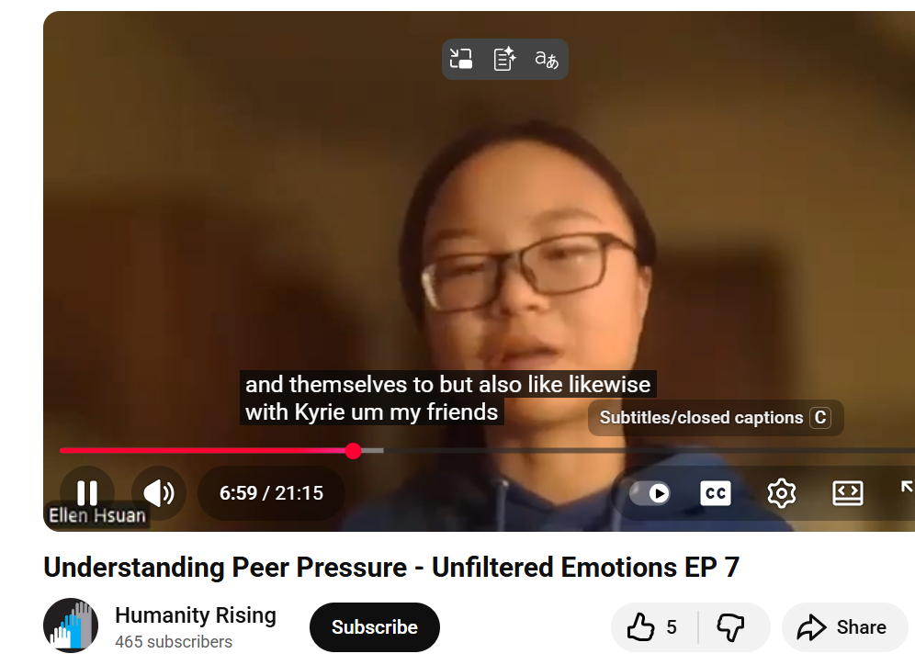This screenshot has width=915, height=665.
Task: Mute the video volume
Action: click(159, 493)
